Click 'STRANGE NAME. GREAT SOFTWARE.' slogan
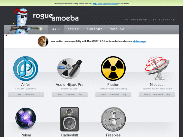This screenshot has width=183, height=137. tap(150, 20)
